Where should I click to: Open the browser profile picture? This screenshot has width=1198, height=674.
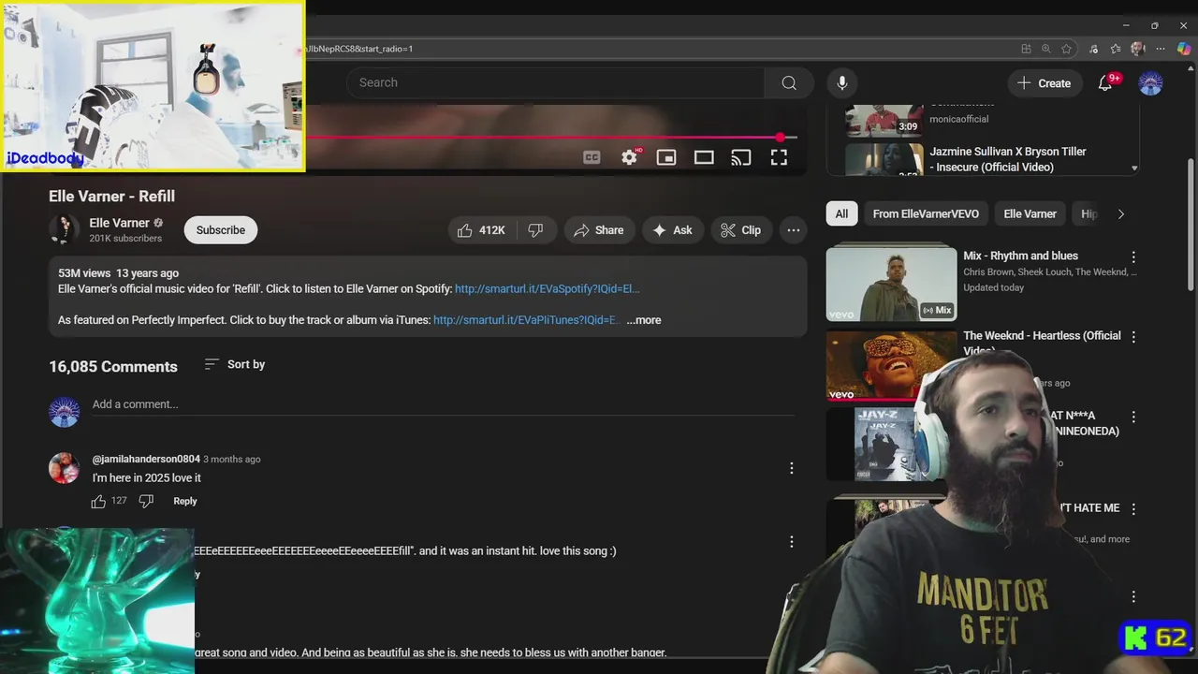(1138, 49)
